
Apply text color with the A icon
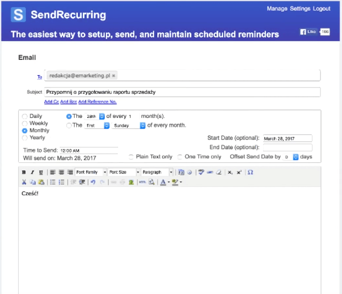163,182
